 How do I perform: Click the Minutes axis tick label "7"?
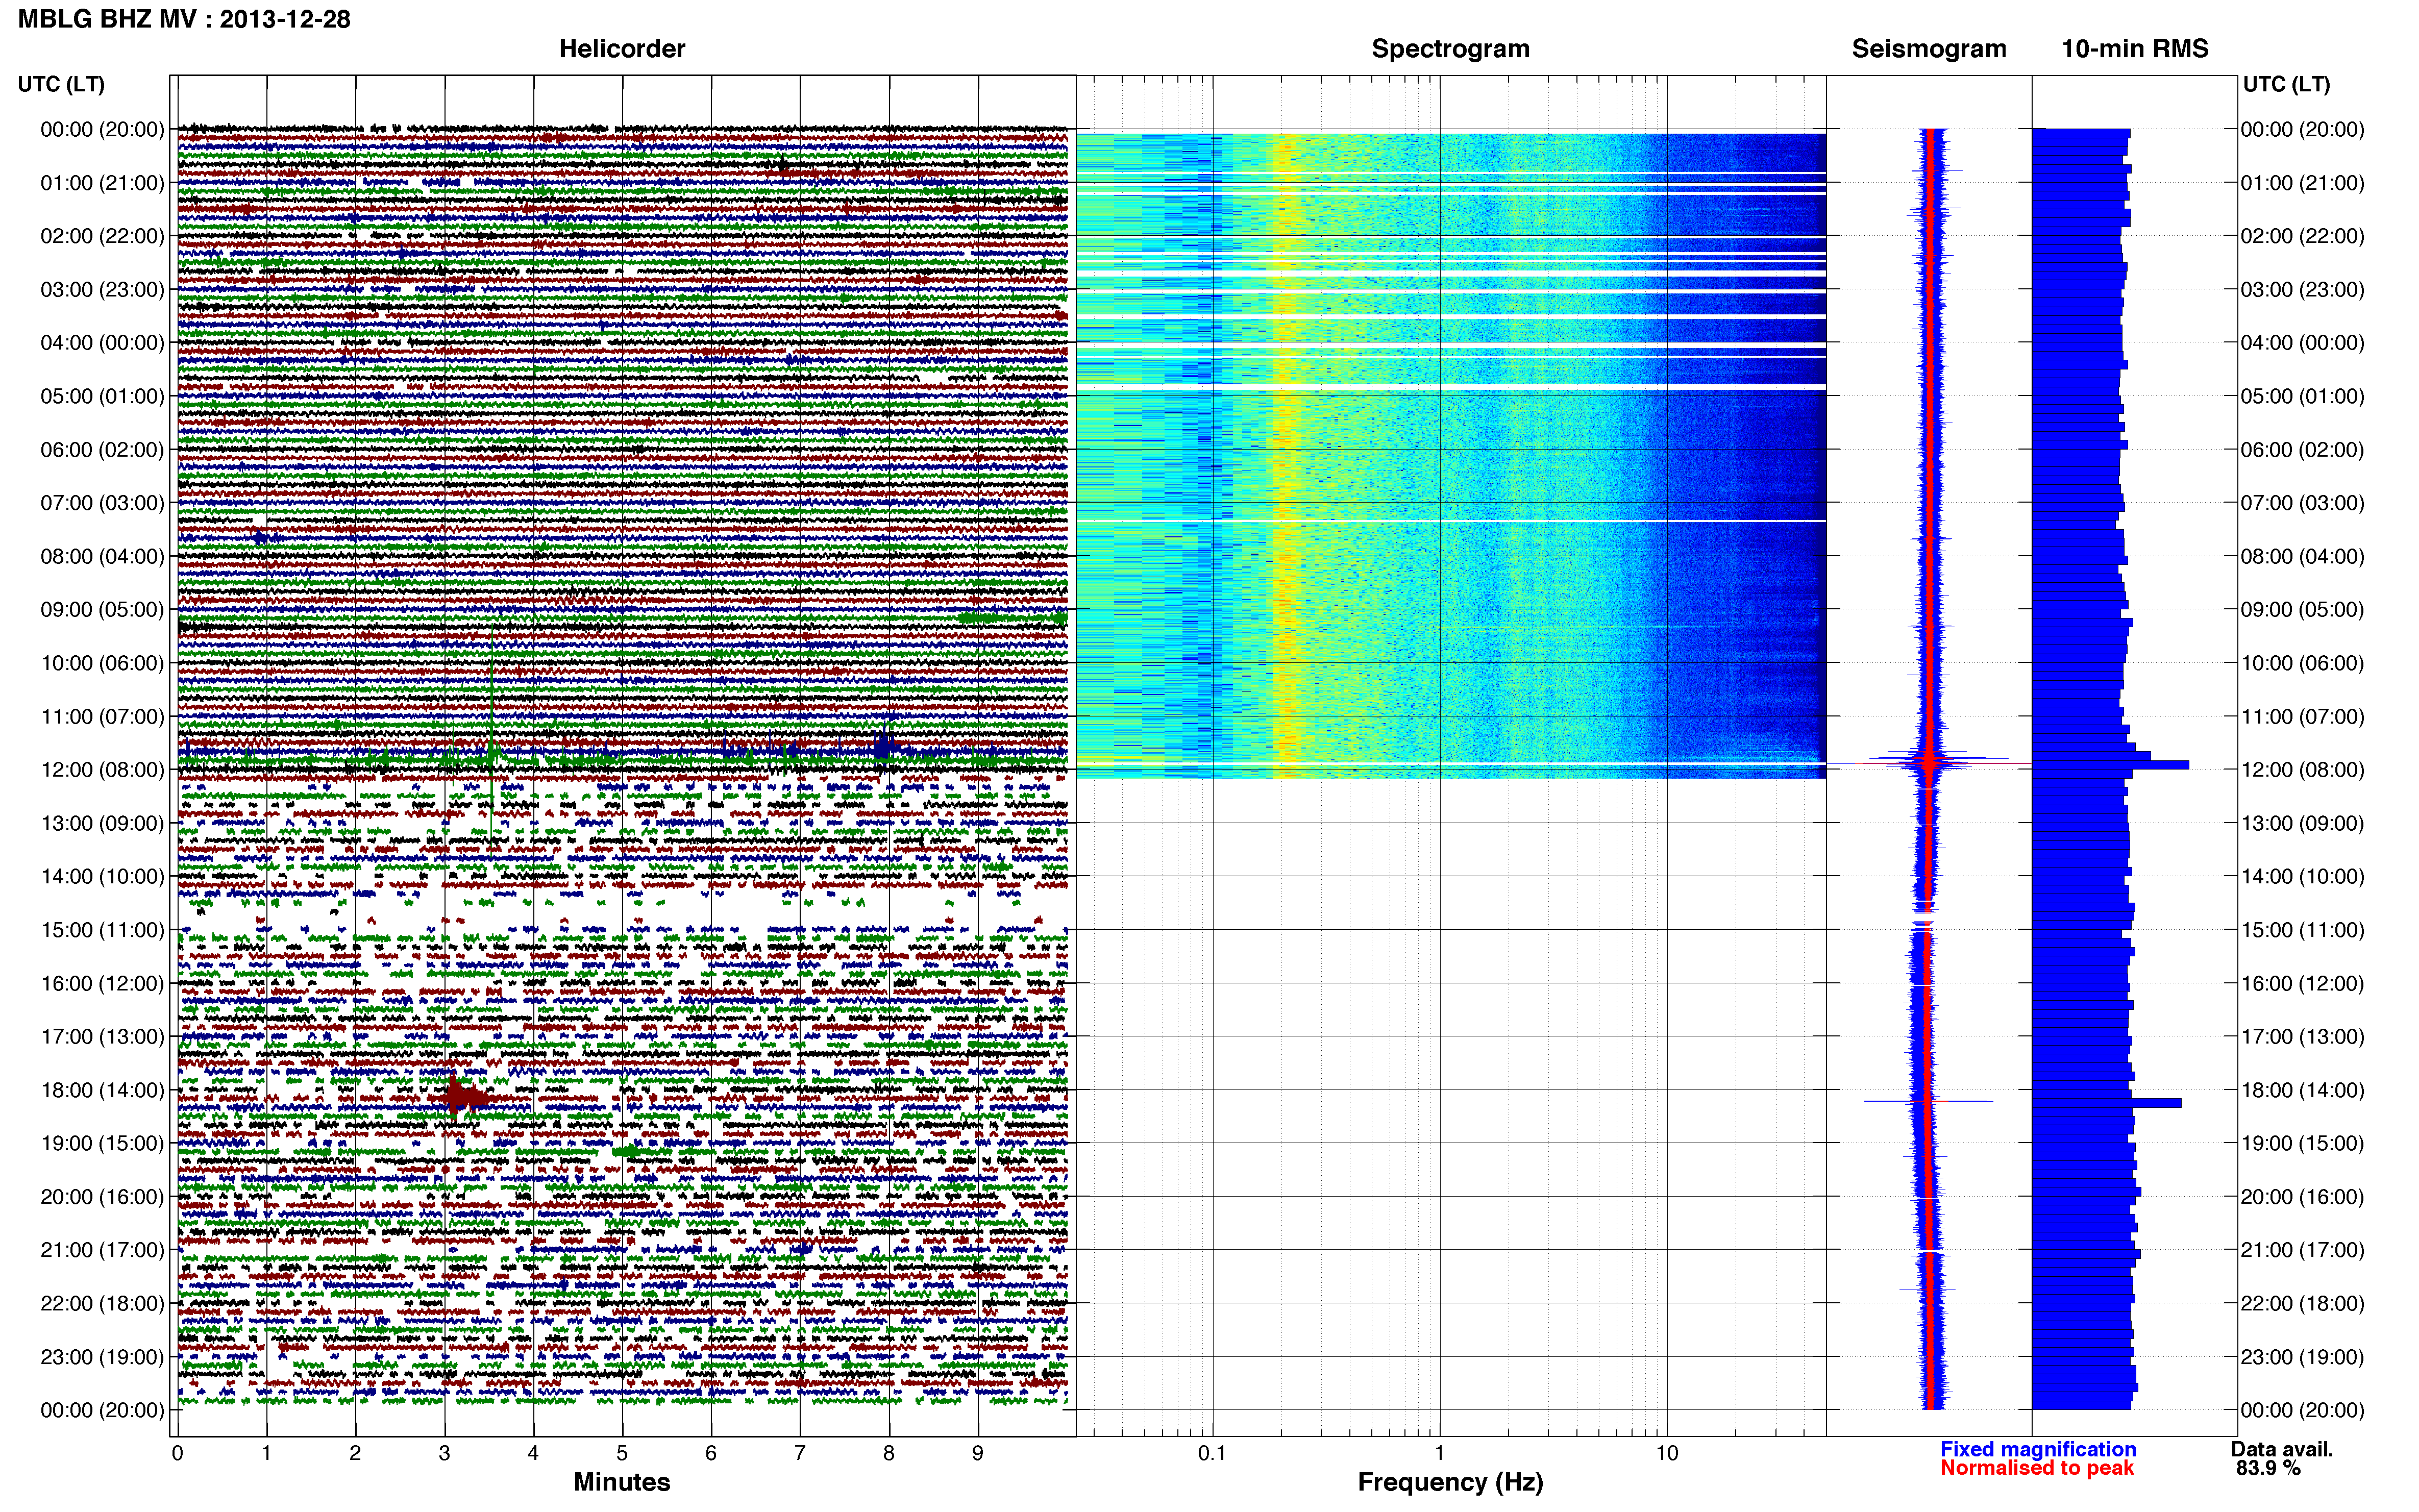800,1454
